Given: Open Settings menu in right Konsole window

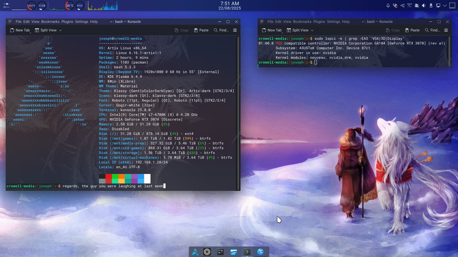Looking at the screenshot, I should tap(334, 22).
